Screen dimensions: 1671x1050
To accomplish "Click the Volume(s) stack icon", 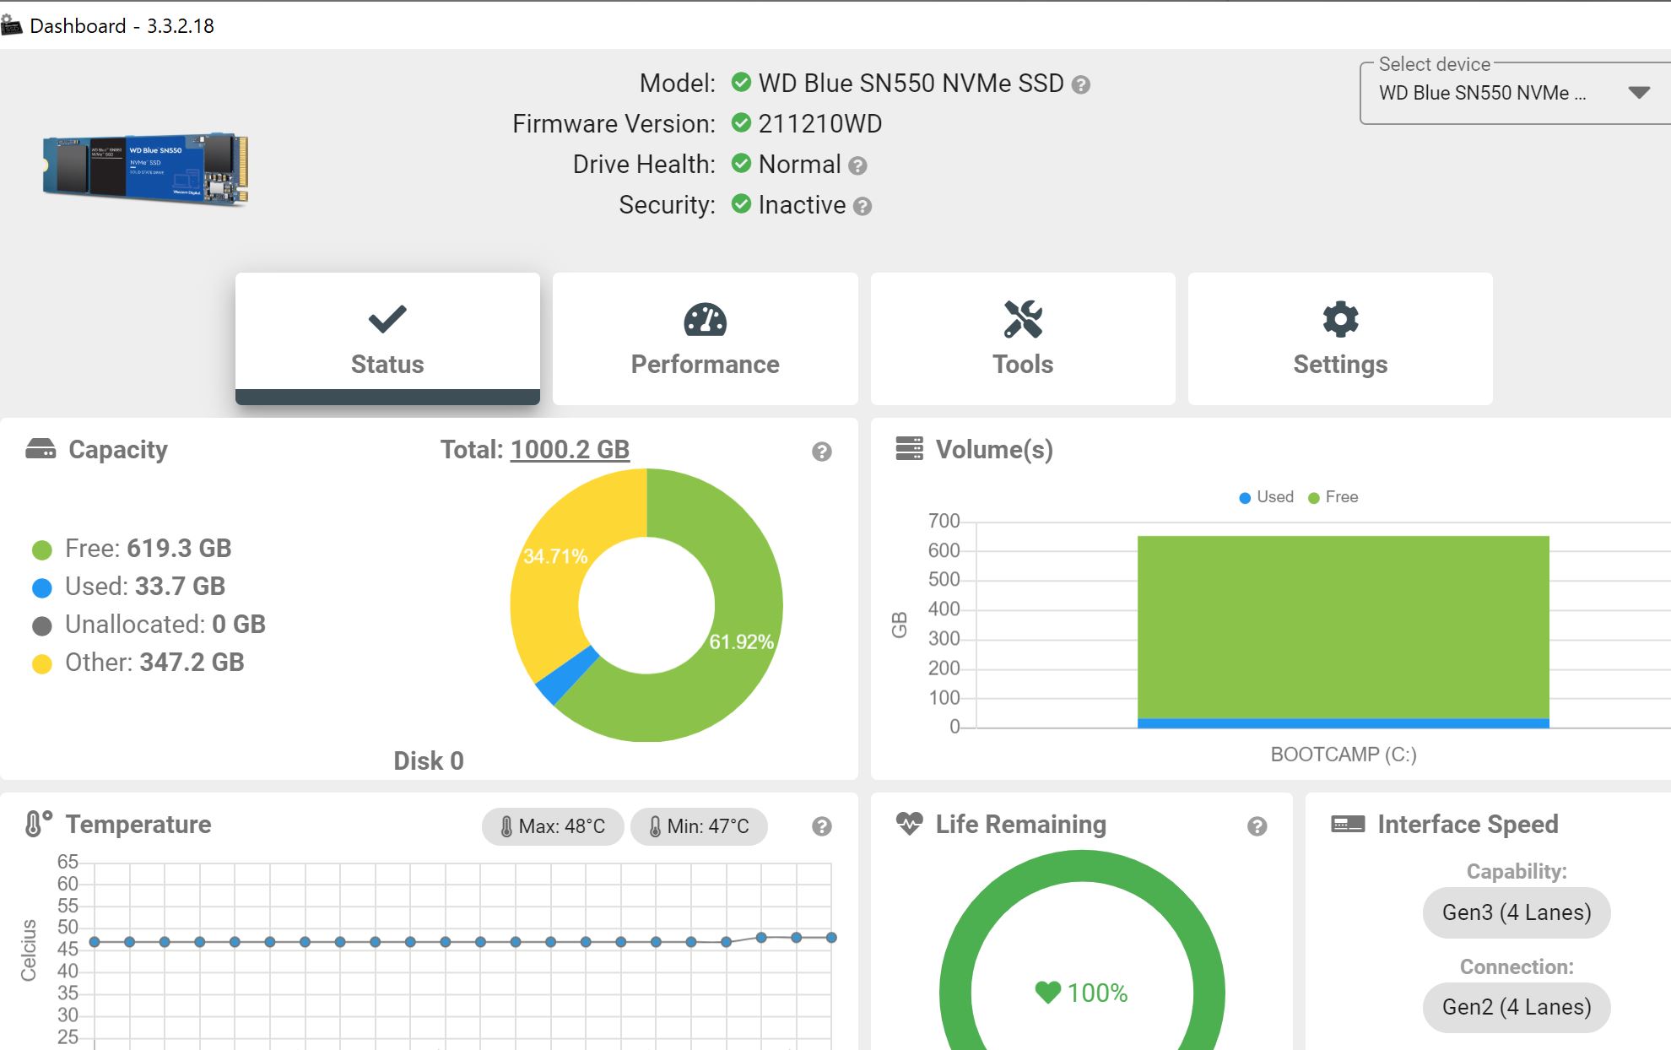I will tap(910, 448).
